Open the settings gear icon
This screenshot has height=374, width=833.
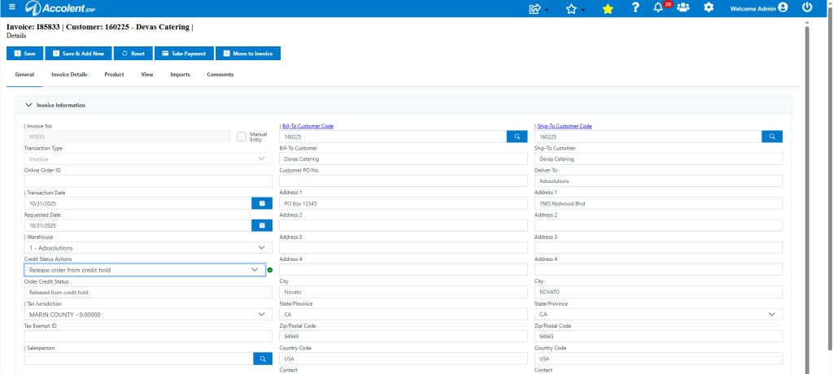[x=709, y=7]
